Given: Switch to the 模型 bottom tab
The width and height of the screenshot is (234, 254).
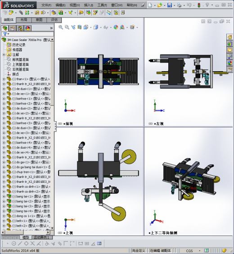Looking at the screenshot, I should point(26,237).
